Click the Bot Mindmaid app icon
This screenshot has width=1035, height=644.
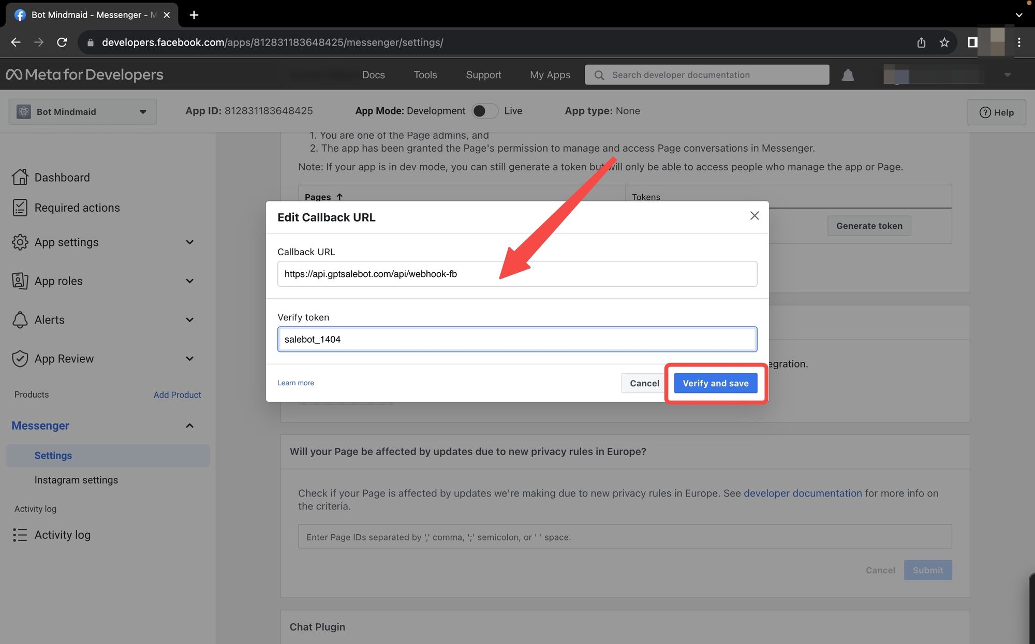click(24, 112)
